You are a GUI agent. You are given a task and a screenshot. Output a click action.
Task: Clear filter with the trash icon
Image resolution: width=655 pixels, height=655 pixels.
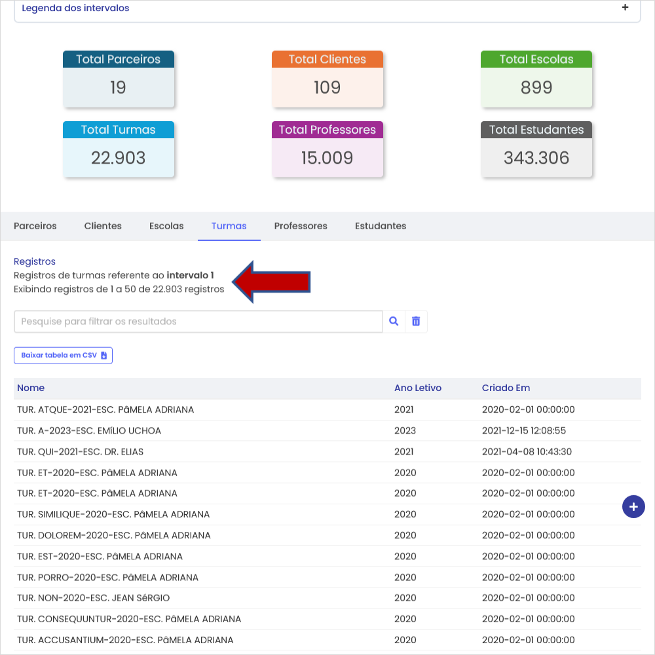click(416, 321)
